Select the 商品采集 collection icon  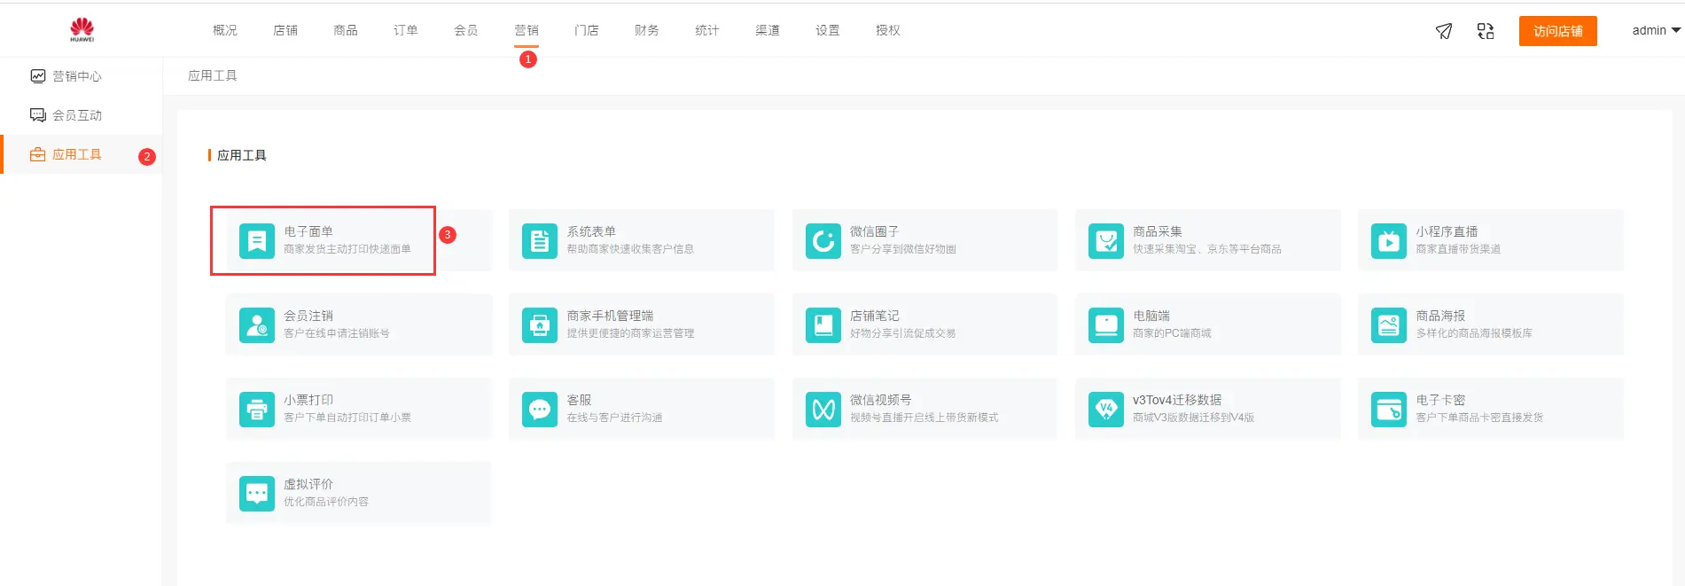(x=1105, y=240)
